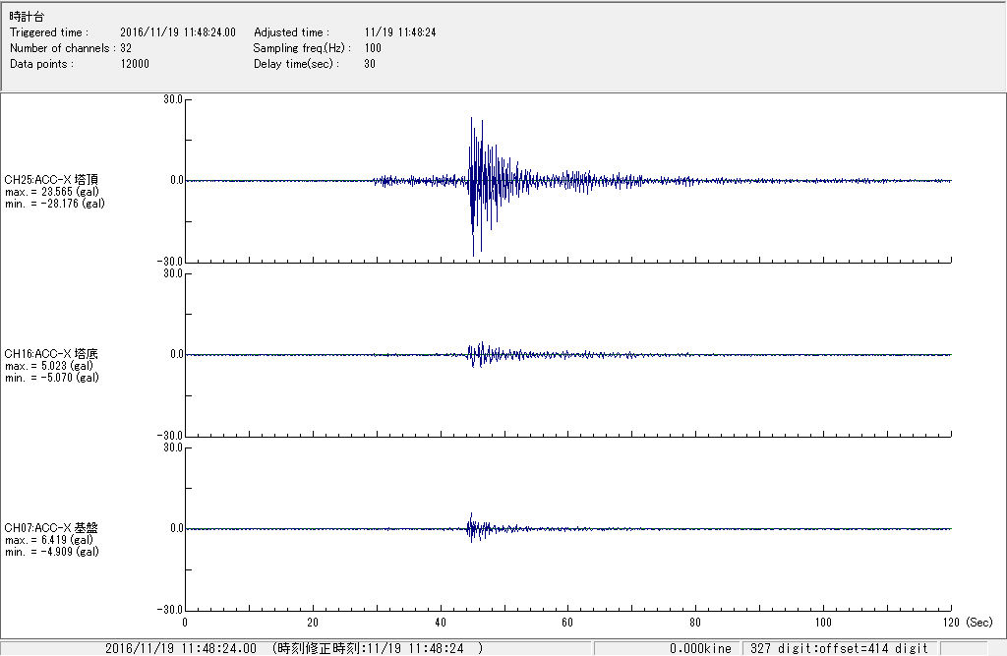This screenshot has height=656, width=1007.
Task: Click the 100 second mark on the time axis
Action: tap(823, 623)
